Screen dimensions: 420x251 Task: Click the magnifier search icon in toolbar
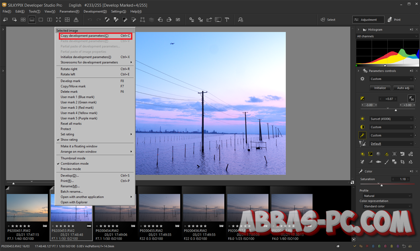coord(240,19)
